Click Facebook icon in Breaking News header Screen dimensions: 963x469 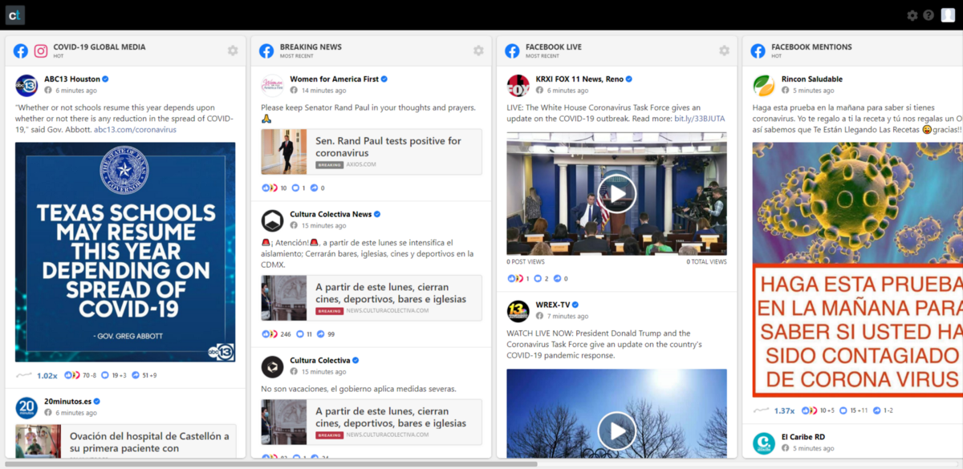(266, 51)
